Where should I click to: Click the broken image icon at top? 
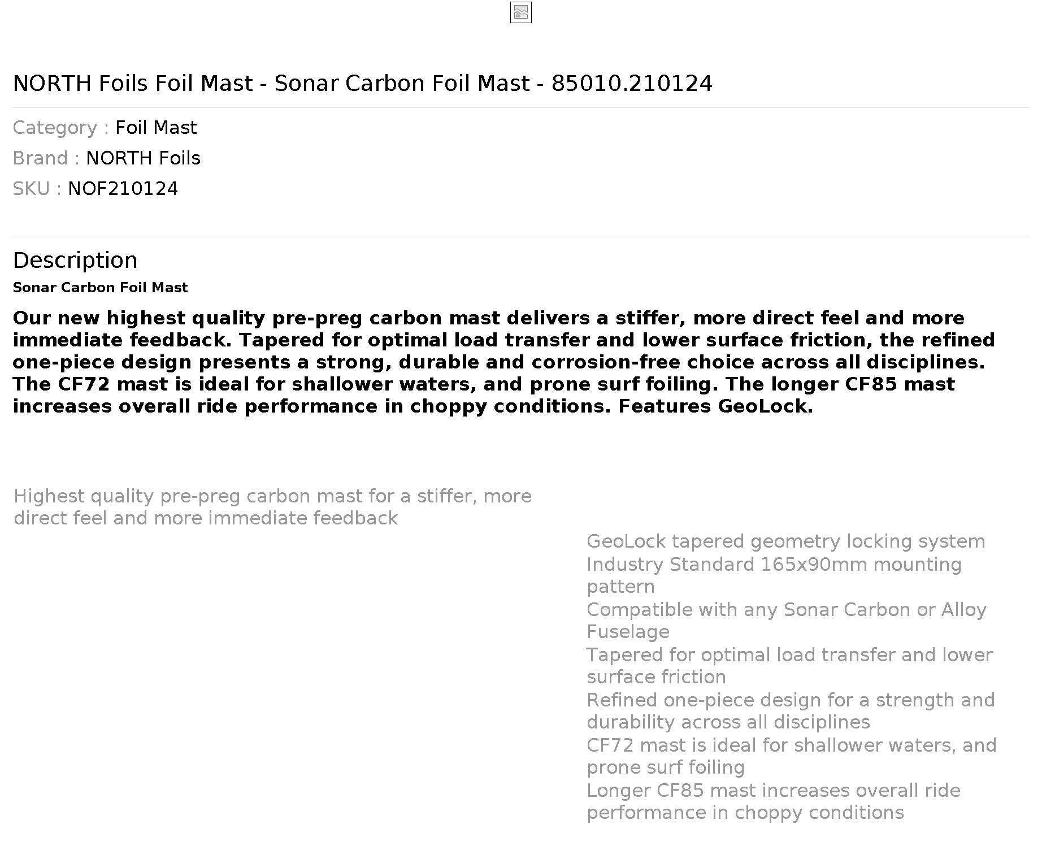tap(520, 12)
